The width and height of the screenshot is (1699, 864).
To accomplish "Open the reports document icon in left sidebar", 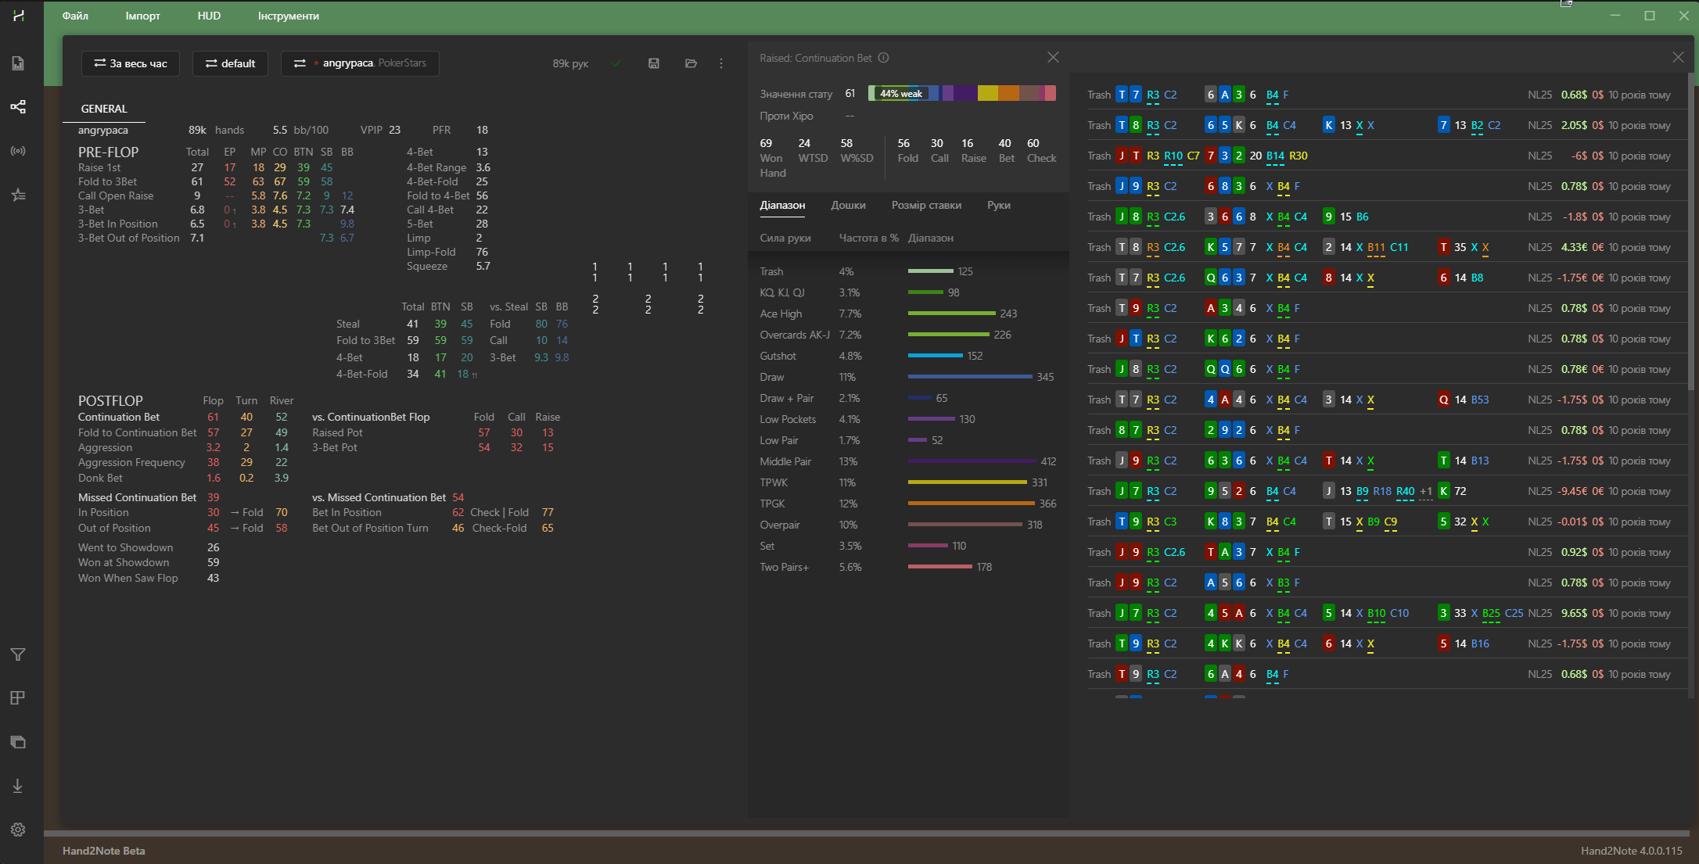I will pyautogui.click(x=18, y=63).
